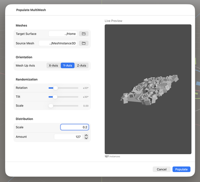200x182 pixels.
Task: Click the Populate button
Action: [x=181, y=169]
